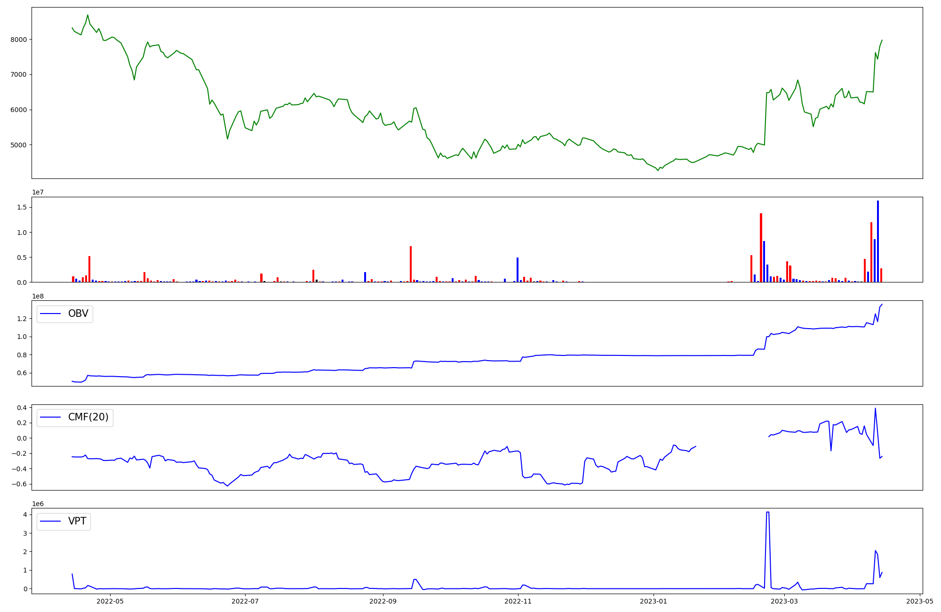
Task: Click the blue line sample in VPT legend
Action: [x=51, y=521]
